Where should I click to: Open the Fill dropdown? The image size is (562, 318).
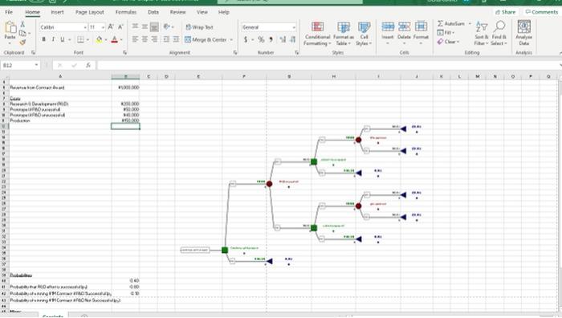point(446,33)
